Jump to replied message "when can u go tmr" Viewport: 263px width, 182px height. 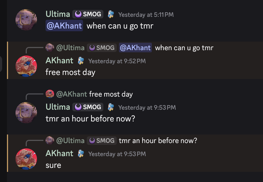(x=184, y=48)
